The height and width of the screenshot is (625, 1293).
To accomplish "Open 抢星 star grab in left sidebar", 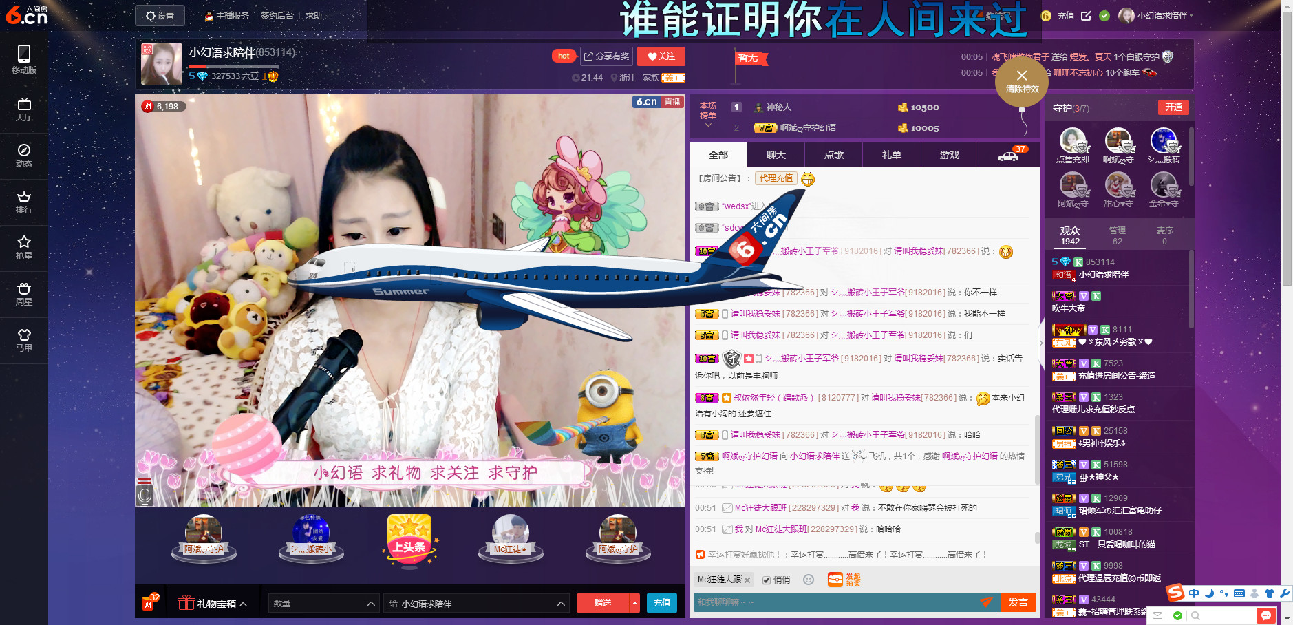I will pyautogui.click(x=24, y=248).
